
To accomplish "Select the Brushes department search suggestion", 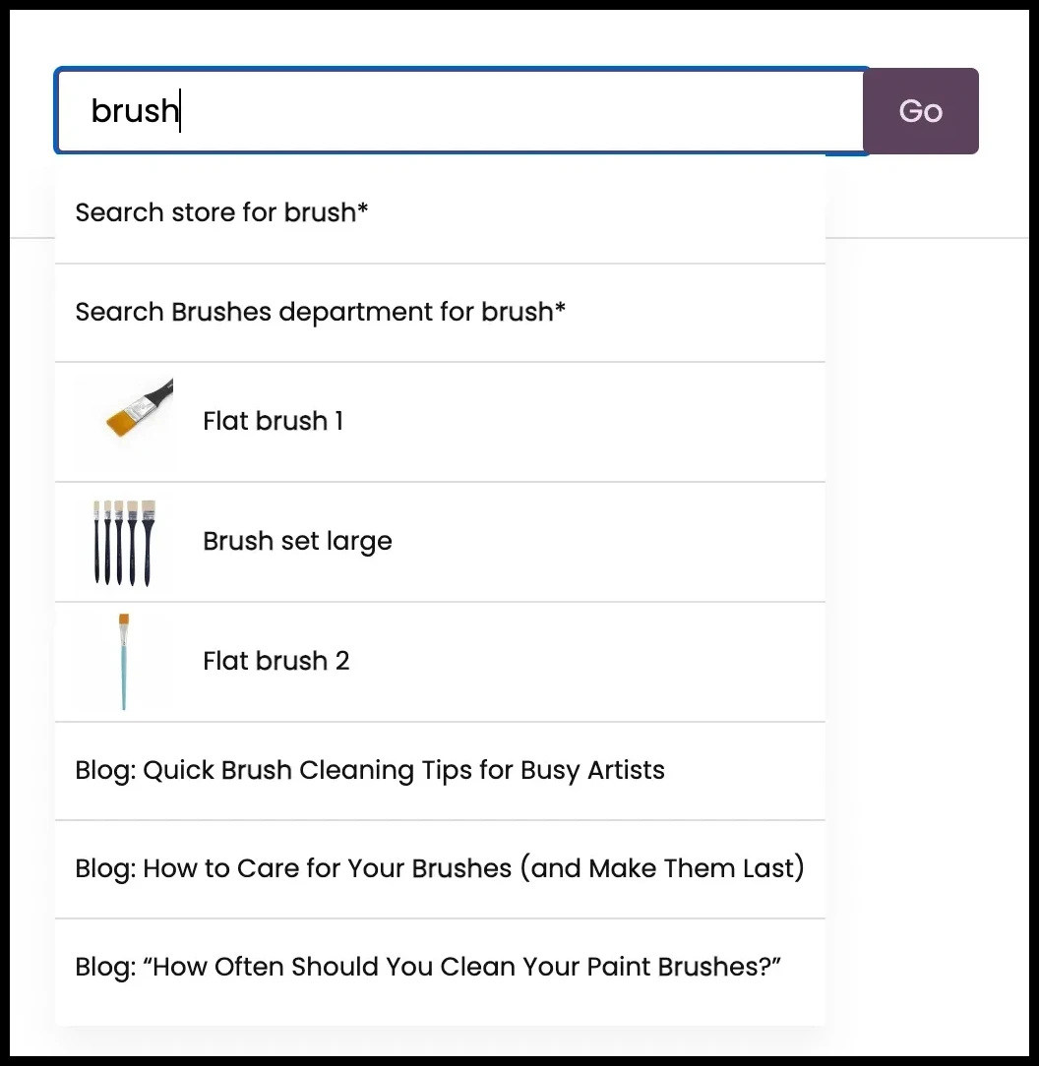I will pyautogui.click(x=320, y=312).
